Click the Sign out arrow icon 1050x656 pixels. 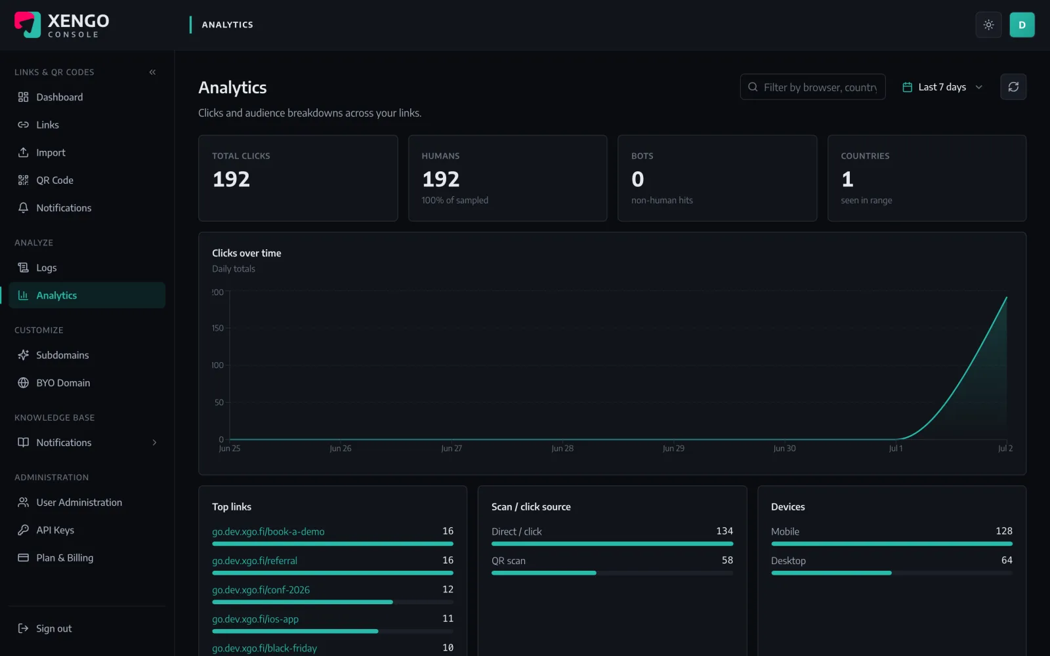coord(23,628)
